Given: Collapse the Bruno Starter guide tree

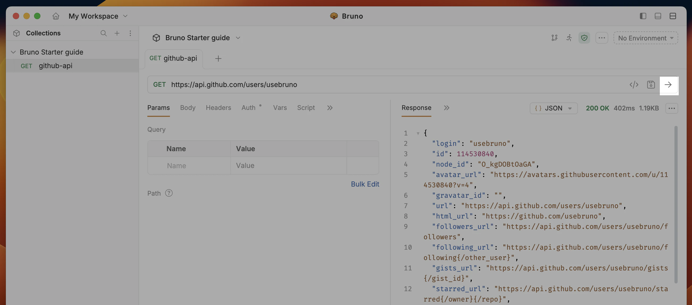Looking at the screenshot, I should [13, 52].
